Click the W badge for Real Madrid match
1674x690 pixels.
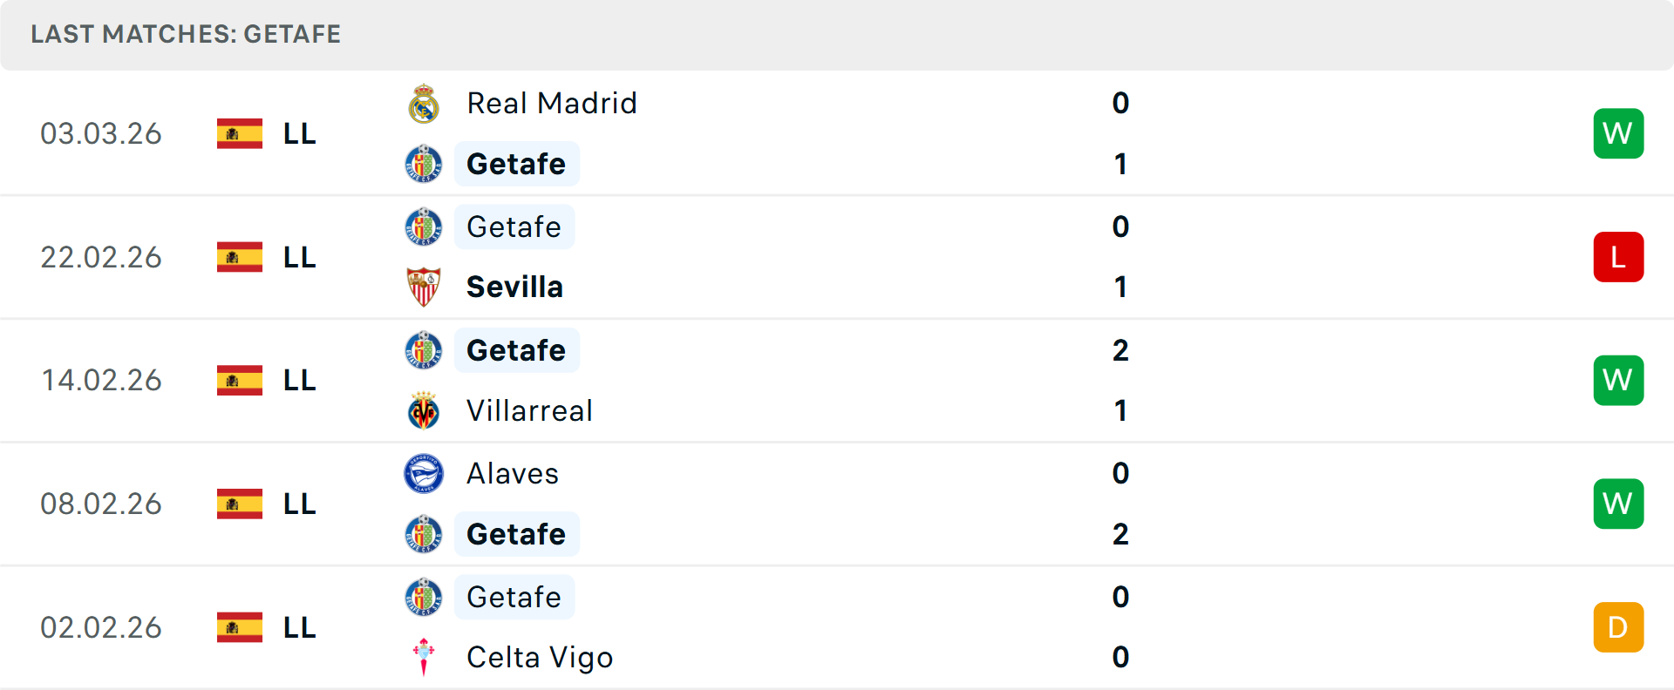point(1618,133)
